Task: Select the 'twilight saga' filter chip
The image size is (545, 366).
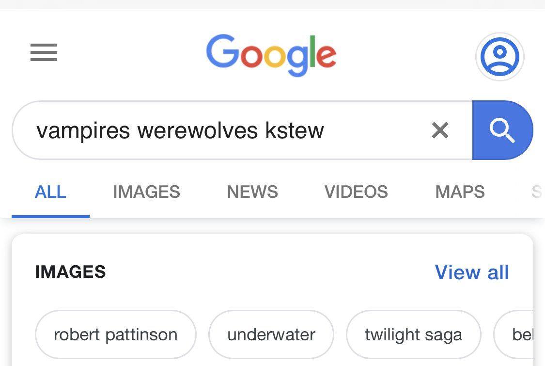Action: point(413,334)
